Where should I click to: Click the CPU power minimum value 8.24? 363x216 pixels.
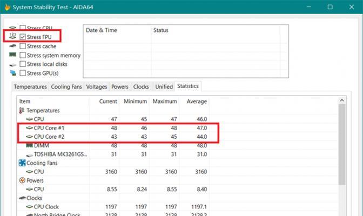pos(142,189)
